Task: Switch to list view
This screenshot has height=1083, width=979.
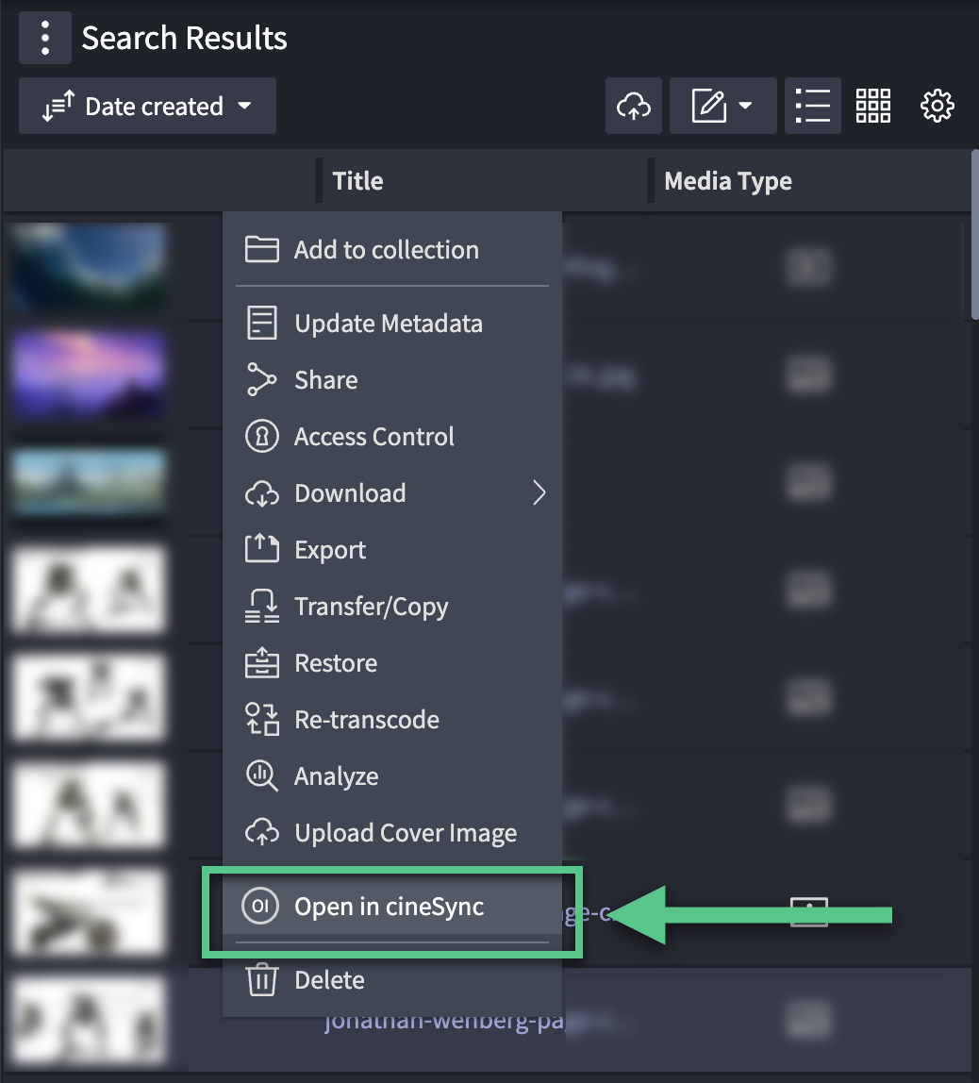Action: pyautogui.click(x=812, y=106)
